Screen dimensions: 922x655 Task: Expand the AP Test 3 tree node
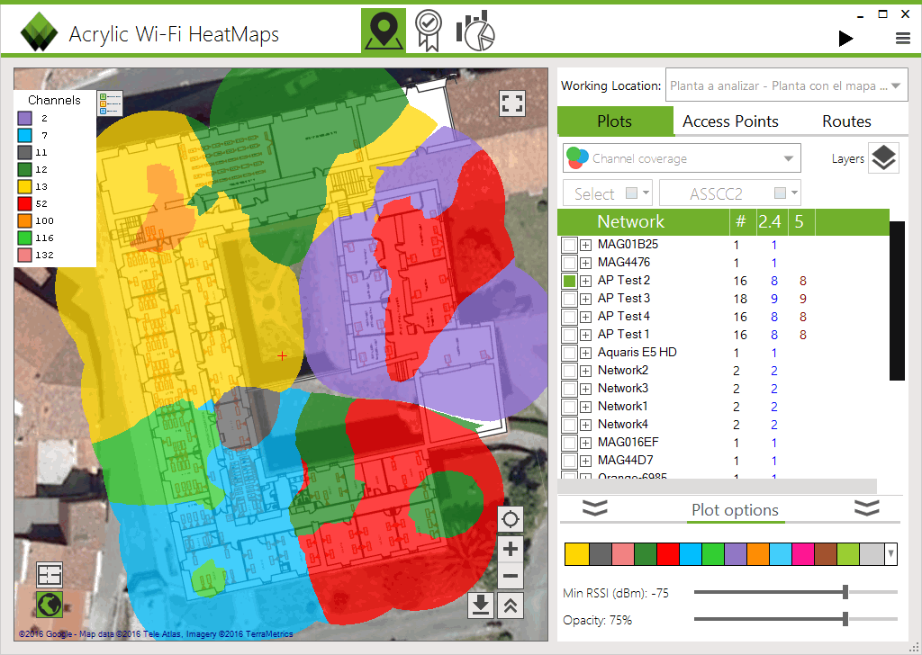(x=585, y=299)
